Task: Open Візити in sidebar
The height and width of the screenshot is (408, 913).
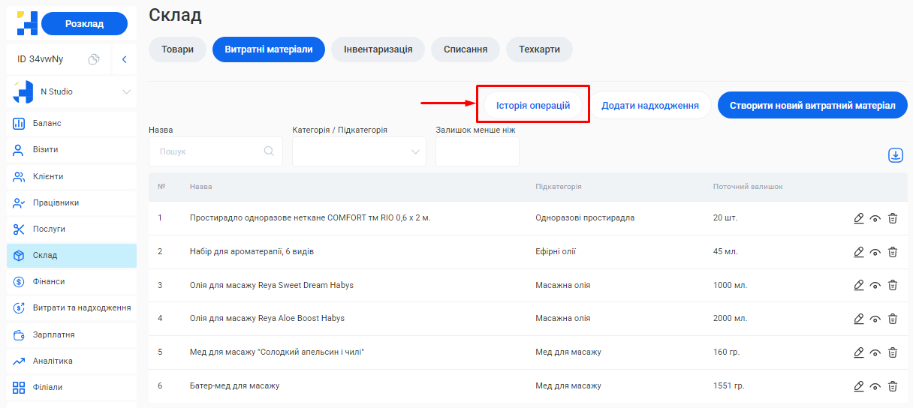Action: (72, 150)
